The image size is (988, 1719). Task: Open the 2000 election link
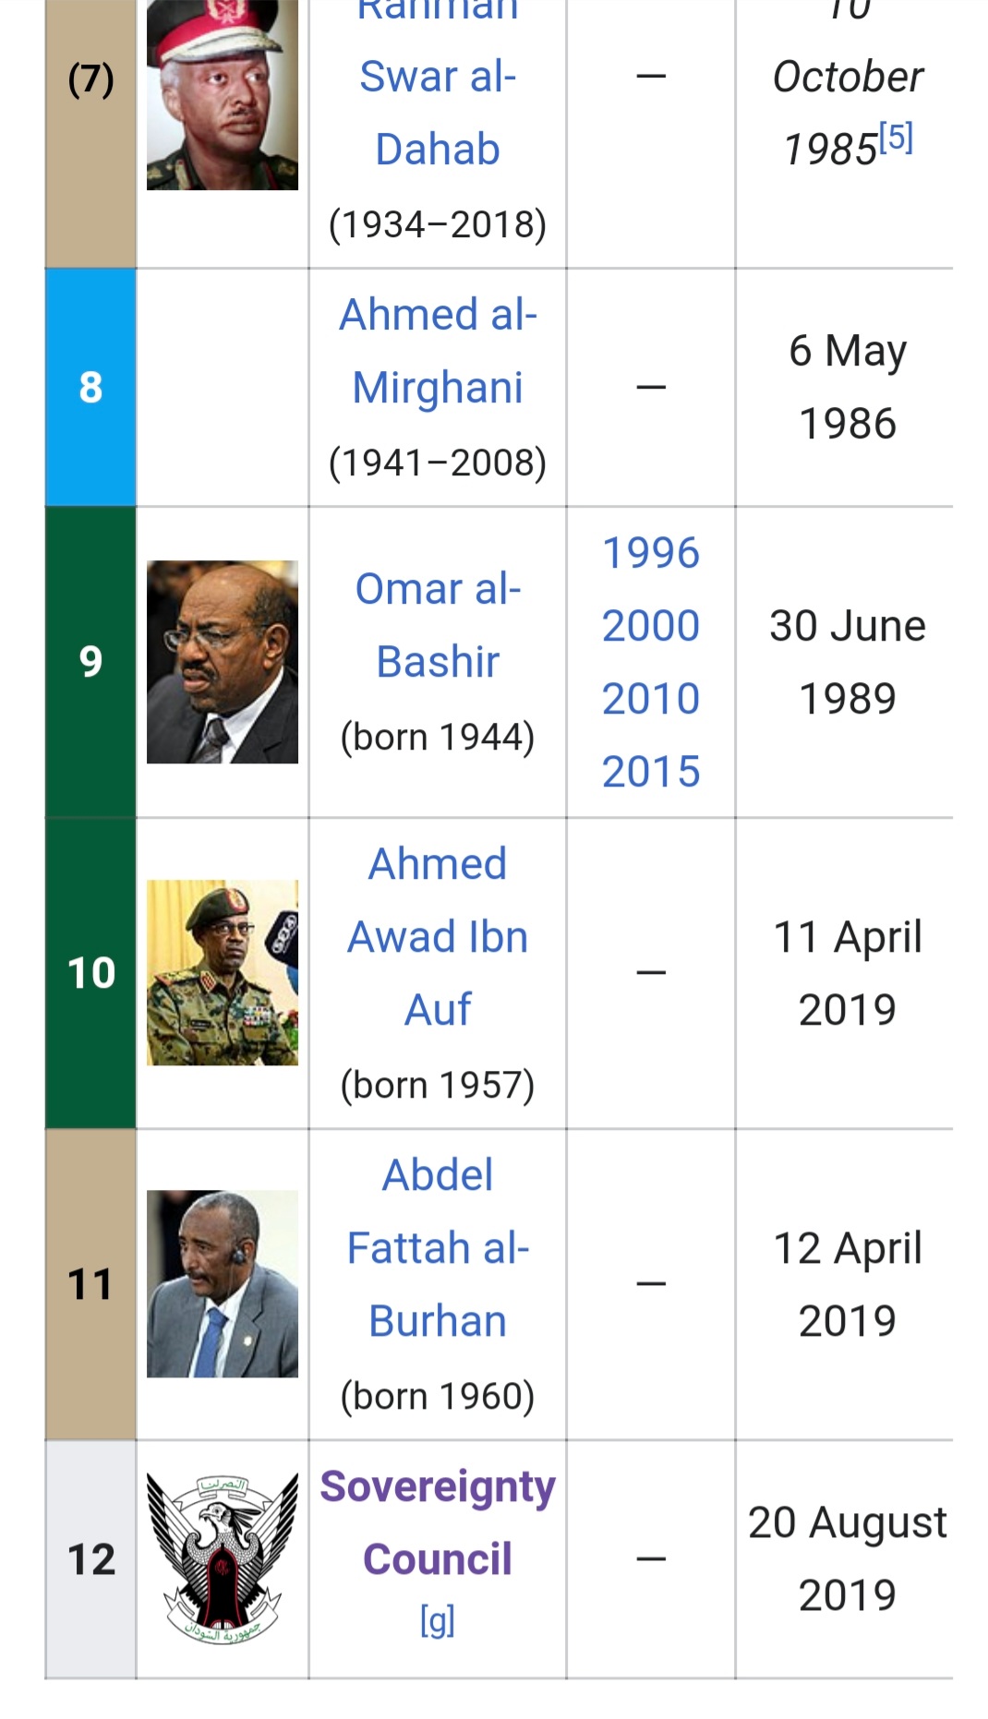(651, 626)
